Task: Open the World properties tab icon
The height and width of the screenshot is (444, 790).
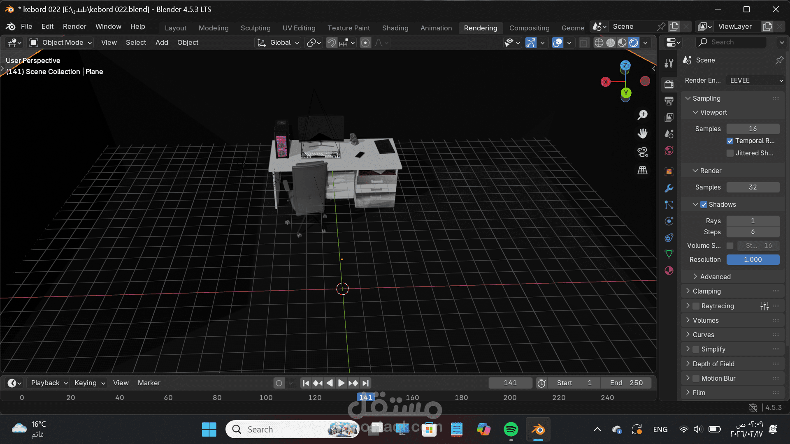Action: (669, 151)
